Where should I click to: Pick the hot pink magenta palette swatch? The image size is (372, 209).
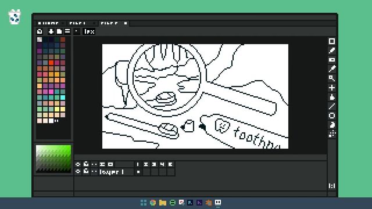coord(51,92)
